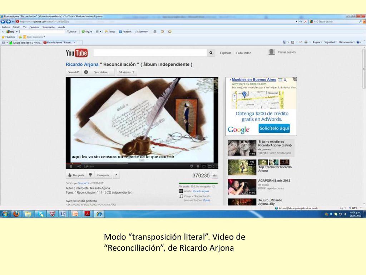Open File Explorer from the taskbar
The height and width of the screenshot is (275, 366).
[28, 214]
